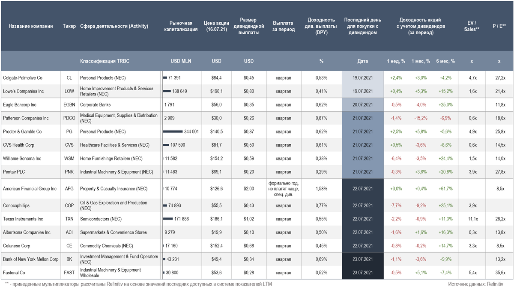Click the 'Классификация TRBC' subheader

point(105,61)
